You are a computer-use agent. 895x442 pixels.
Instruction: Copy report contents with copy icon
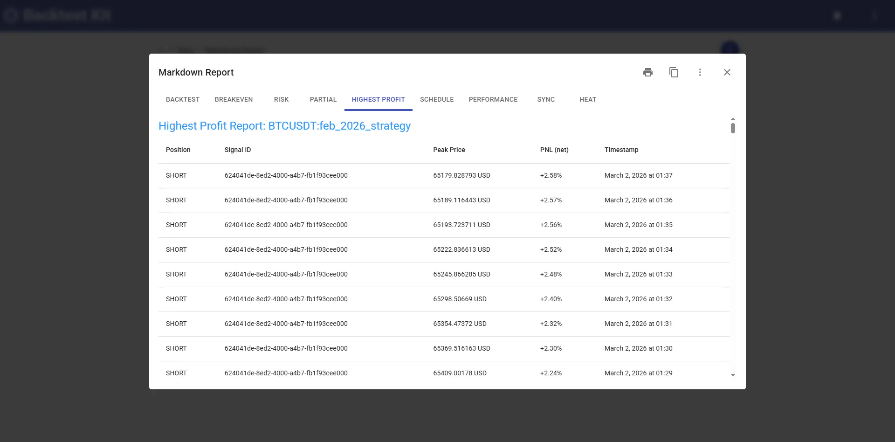[674, 72]
